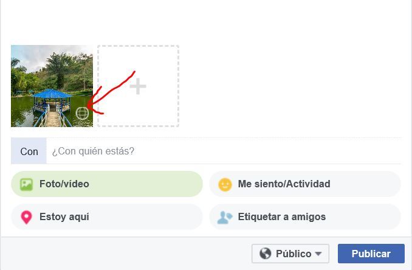Click the globe icon beside Público
This screenshot has height=270, width=412.
tap(266, 254)
